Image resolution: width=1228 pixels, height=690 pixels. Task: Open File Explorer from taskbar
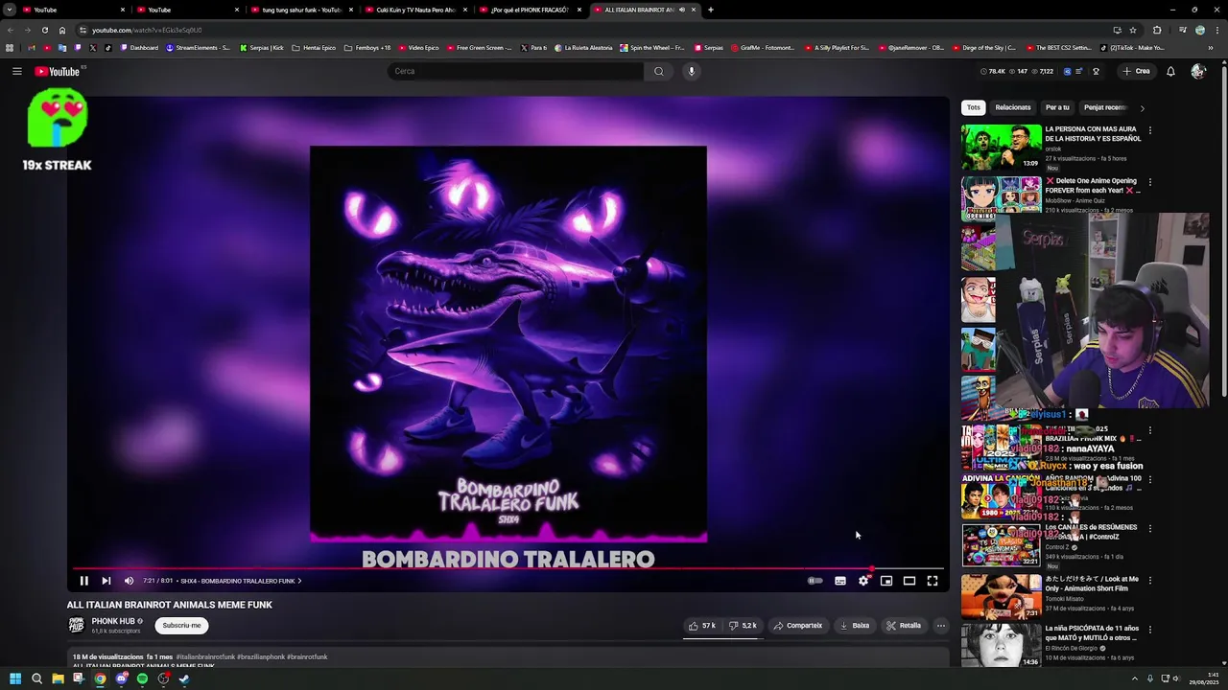coord(58,678)
